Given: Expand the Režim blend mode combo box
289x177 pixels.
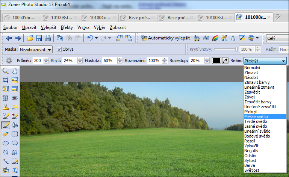Looking at the screenshot, I should tap(265, 61).
